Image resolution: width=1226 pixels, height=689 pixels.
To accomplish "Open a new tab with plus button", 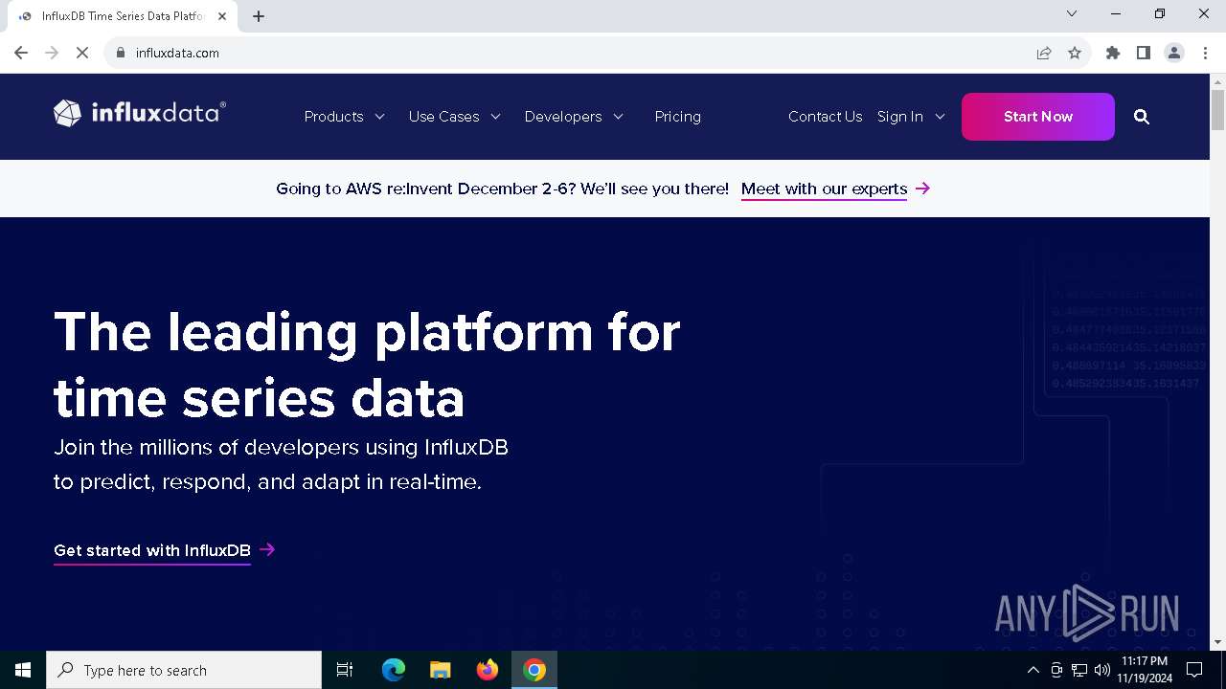I will [259, 16].
